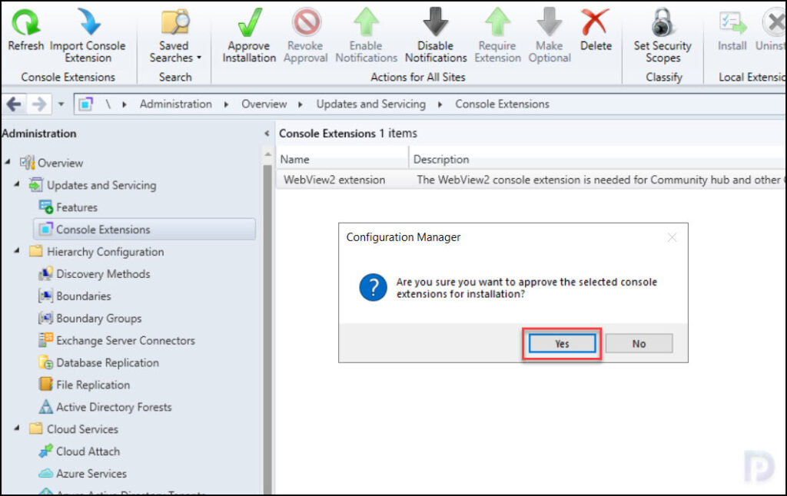
Task: Navigate forward with the forward arrow
Action: [x=38, y=104]
